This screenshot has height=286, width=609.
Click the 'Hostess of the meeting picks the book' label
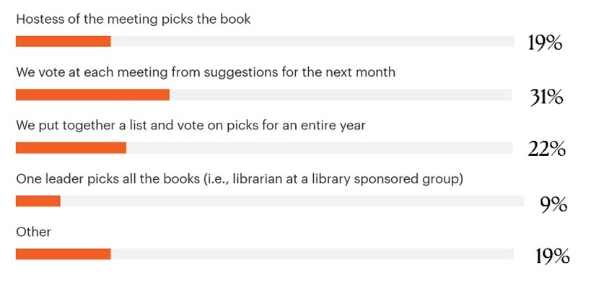133,19
